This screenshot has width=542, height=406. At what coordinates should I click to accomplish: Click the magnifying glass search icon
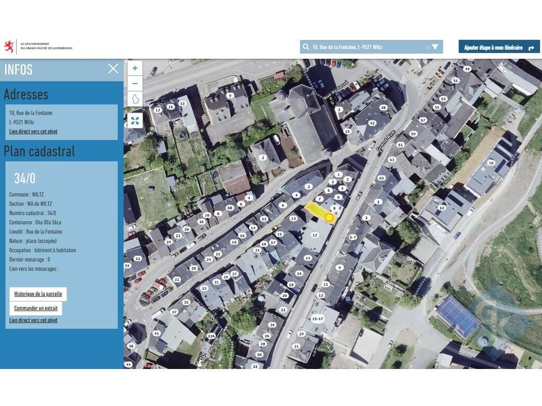(306, 47)
